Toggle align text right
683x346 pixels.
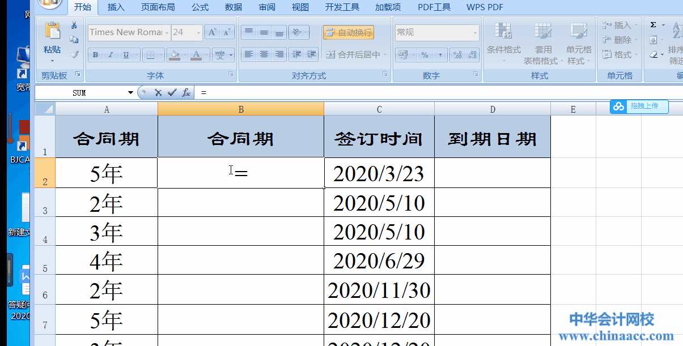[x=279, y=55]
